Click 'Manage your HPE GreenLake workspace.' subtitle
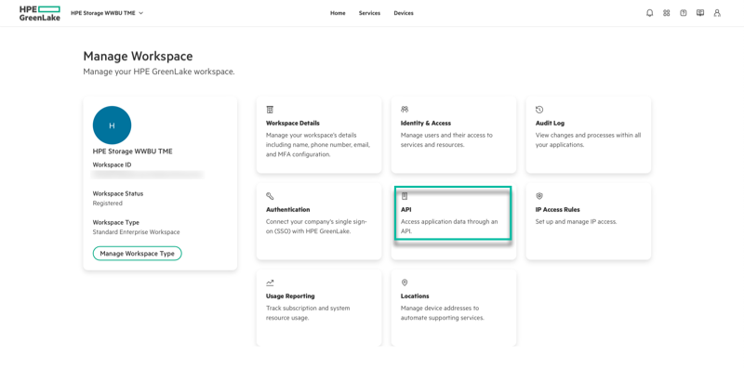 click(x=159, y=72)
